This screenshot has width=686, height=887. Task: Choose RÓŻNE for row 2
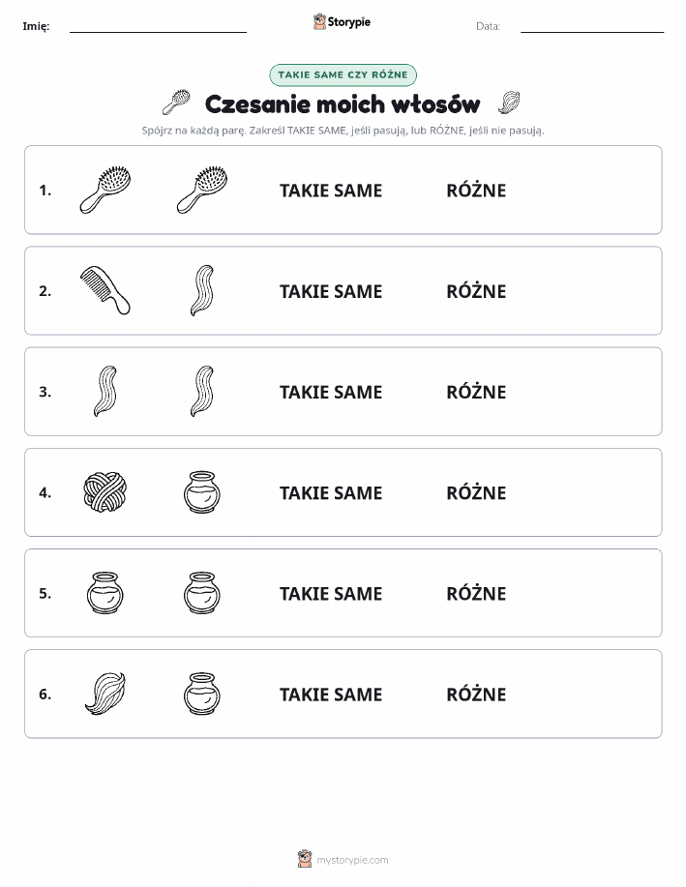[476, 291]
